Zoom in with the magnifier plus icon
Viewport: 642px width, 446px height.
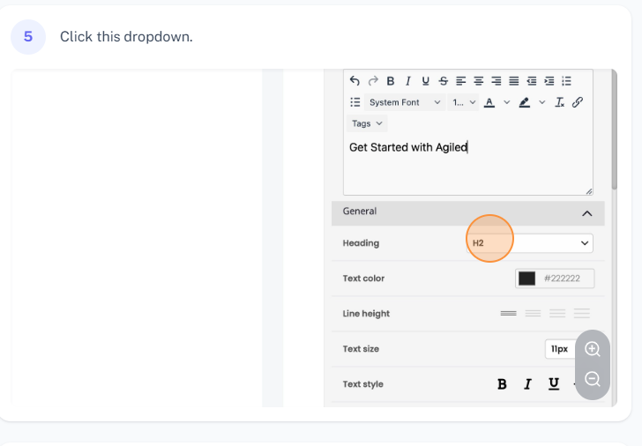pos(593,349)
